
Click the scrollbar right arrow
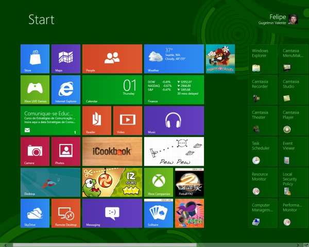tap(298, 245)
